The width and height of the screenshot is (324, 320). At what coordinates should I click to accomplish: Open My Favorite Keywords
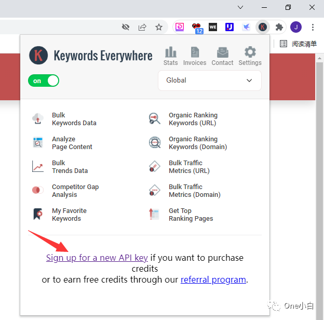click(69, 215)
